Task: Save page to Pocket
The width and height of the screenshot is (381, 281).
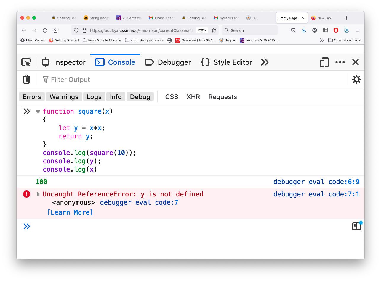Action: click(293, 30)
